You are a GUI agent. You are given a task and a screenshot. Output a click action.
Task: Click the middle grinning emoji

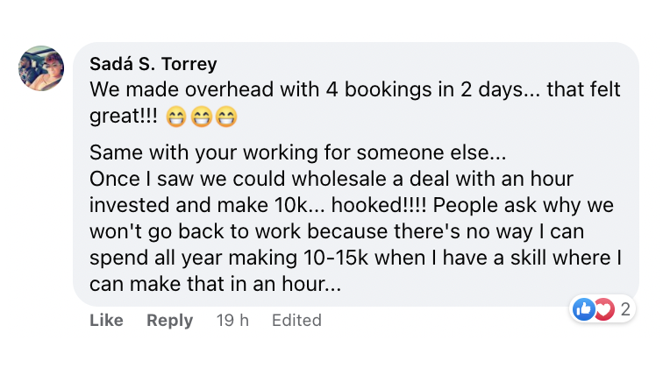pyautogui.click(x=200, y=116)
